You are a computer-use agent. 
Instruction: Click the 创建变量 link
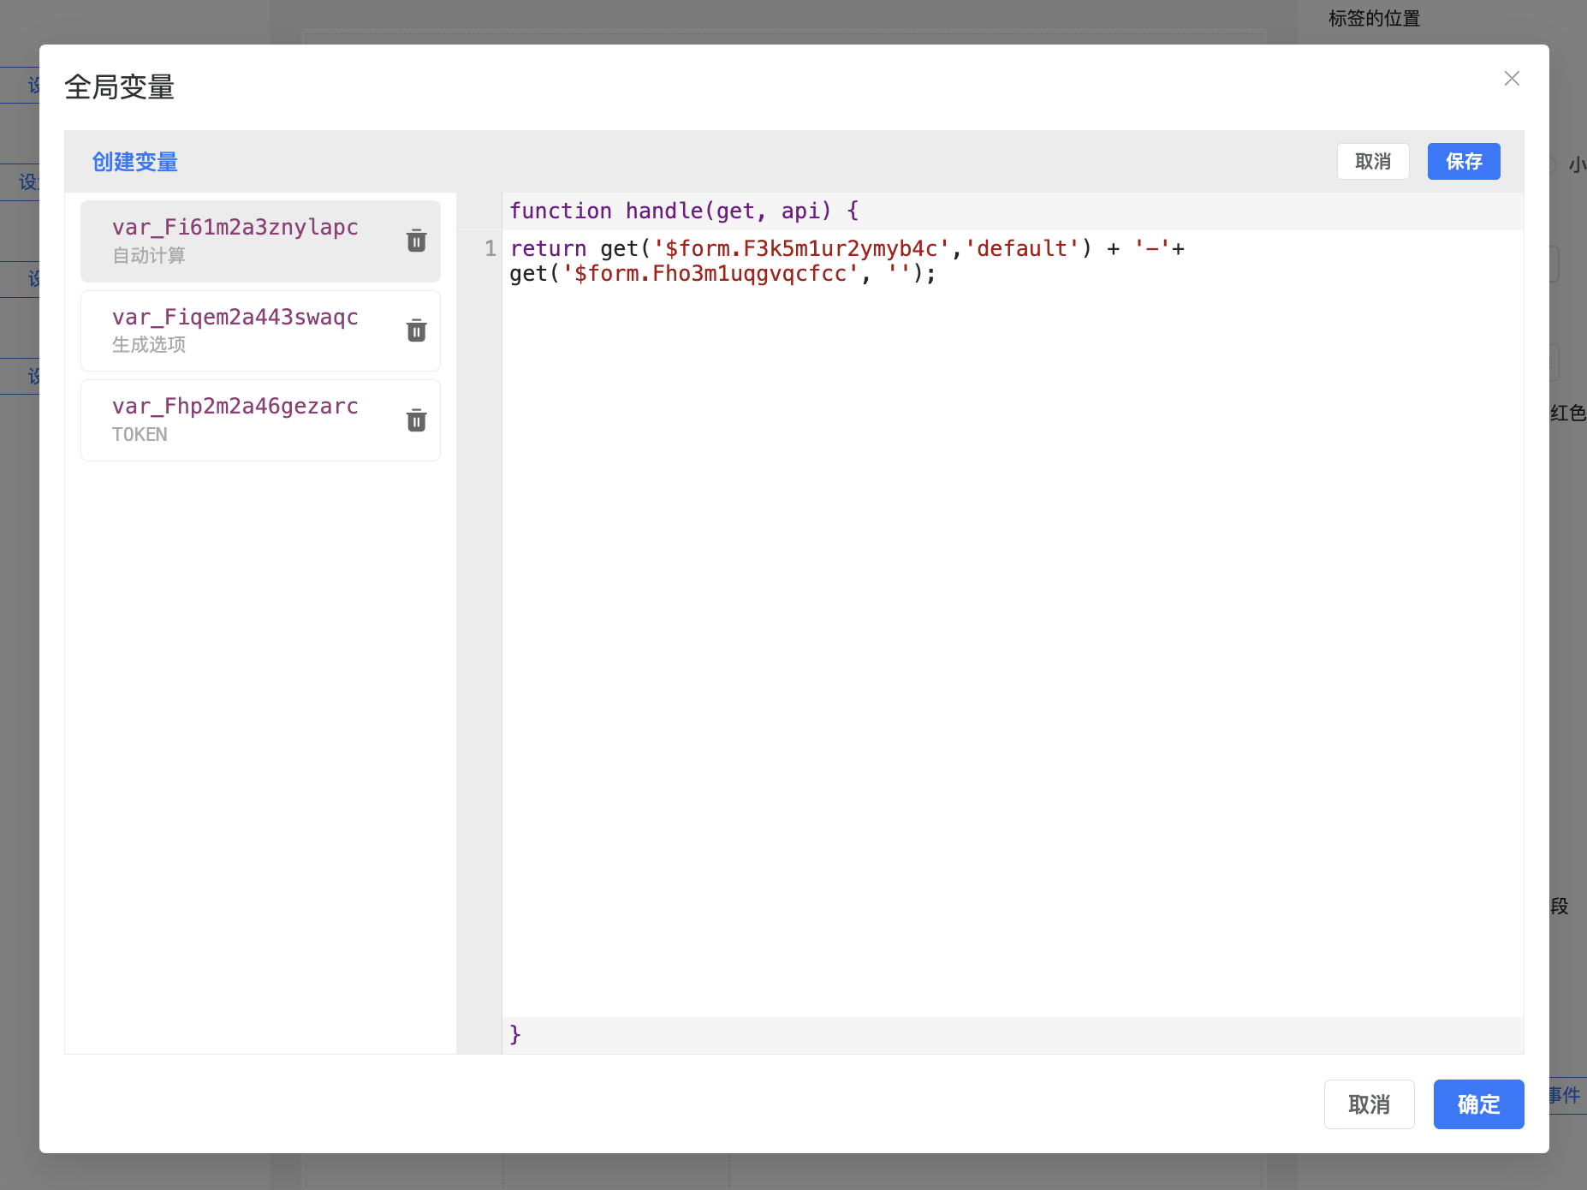click(135, 162)
